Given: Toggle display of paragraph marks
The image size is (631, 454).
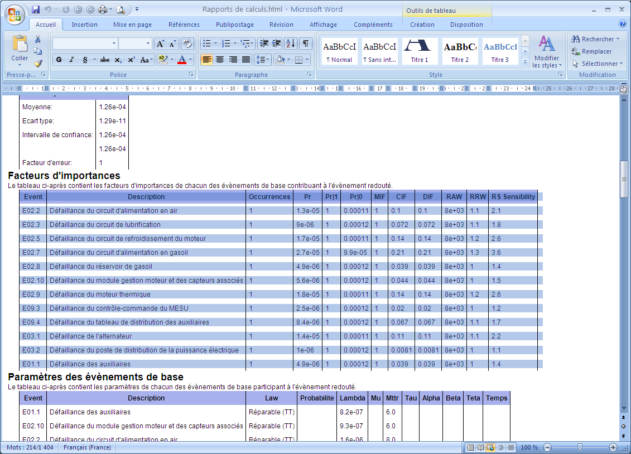Looking at the screenshot, I should point(306,44).
